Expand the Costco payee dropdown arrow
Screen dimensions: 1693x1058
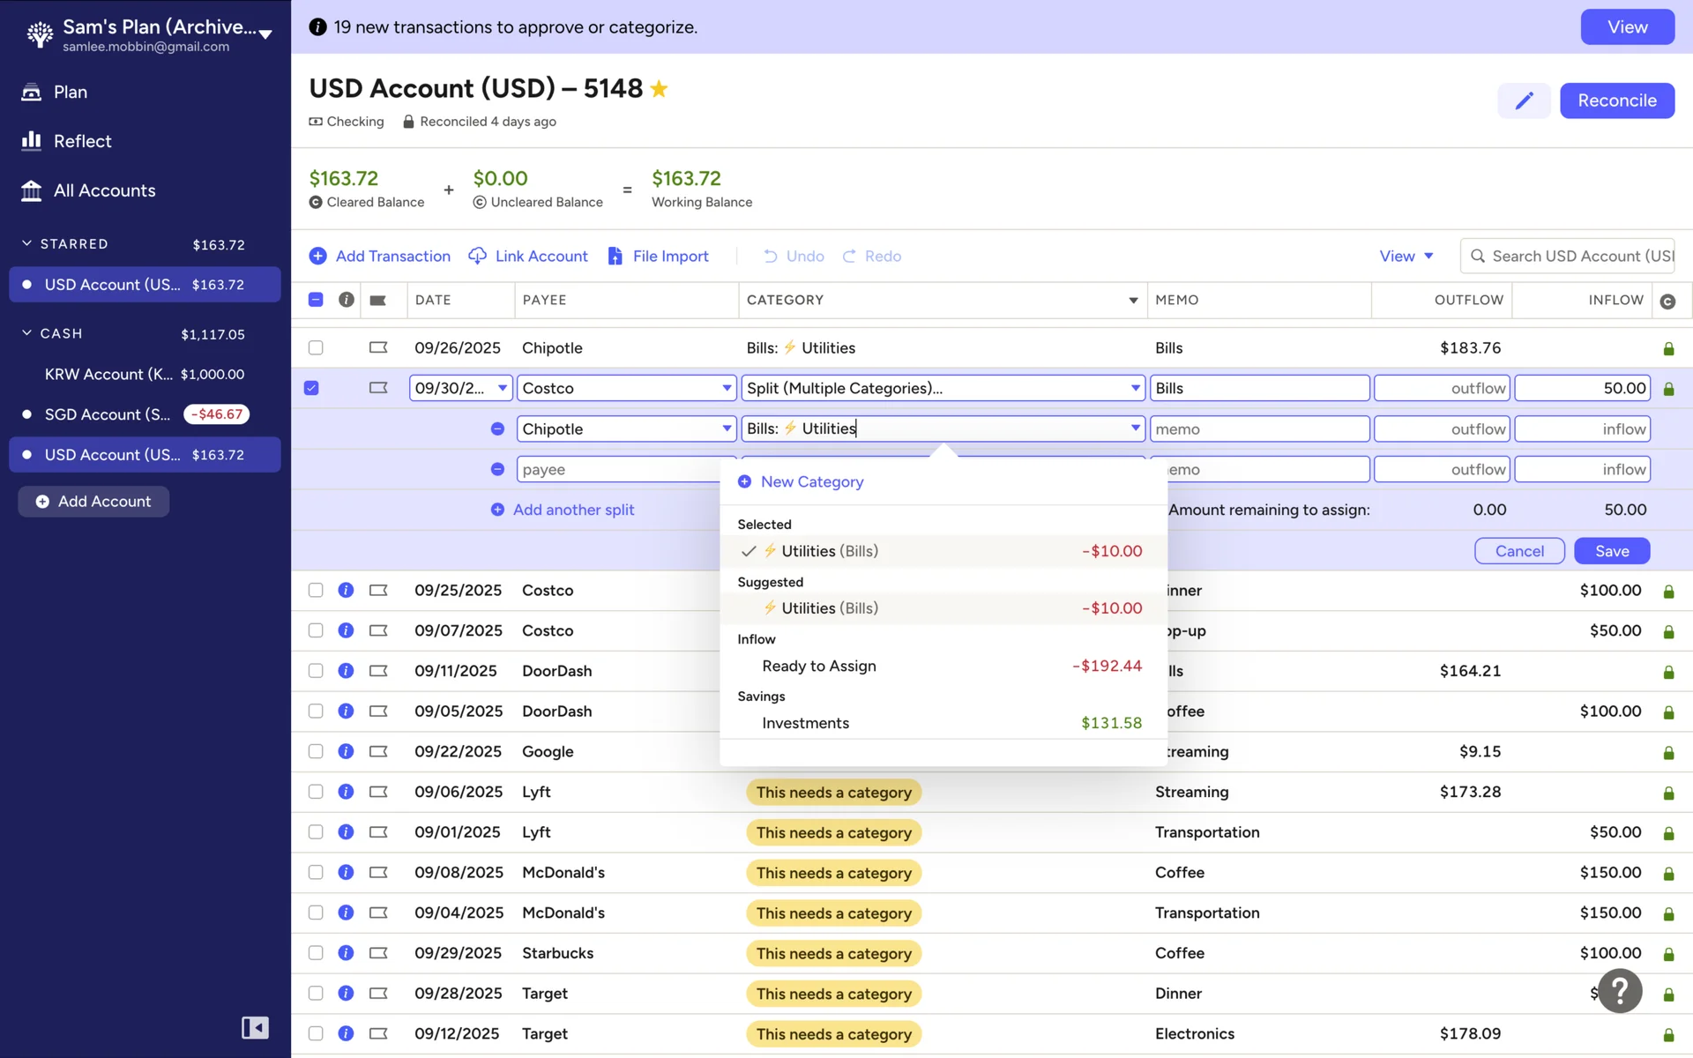(727, 388)
